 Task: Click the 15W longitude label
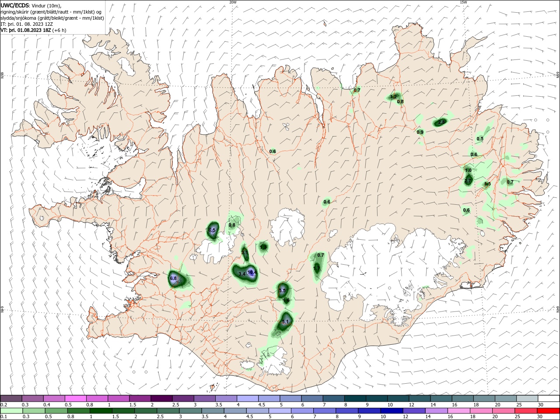(x=463, y=2)
